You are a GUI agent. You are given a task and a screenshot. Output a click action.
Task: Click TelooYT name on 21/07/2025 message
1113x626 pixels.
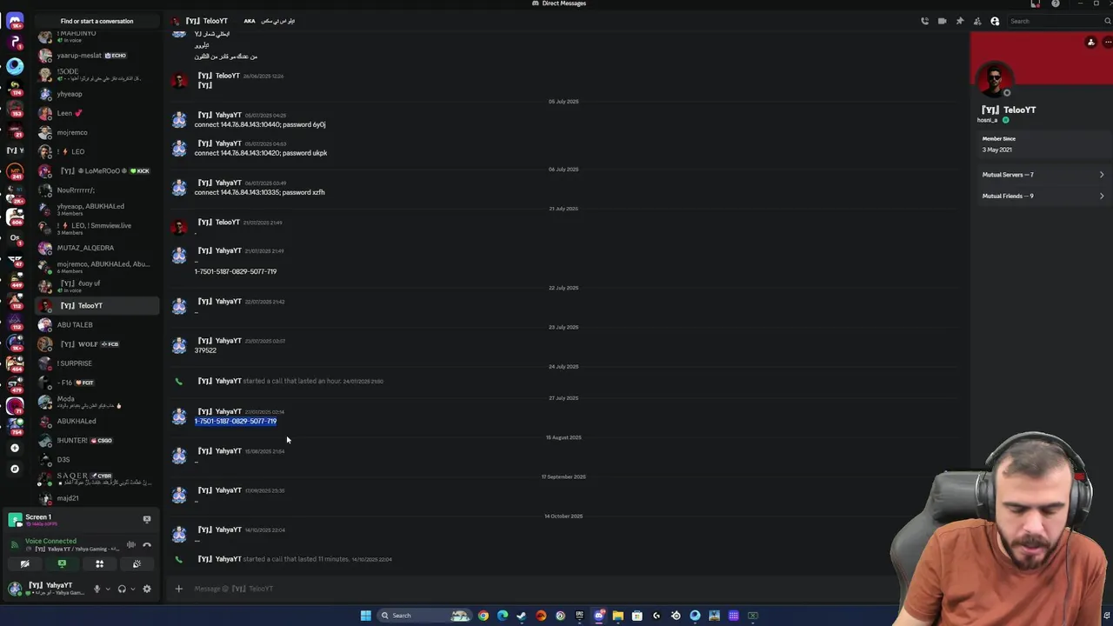pos(218,222)
